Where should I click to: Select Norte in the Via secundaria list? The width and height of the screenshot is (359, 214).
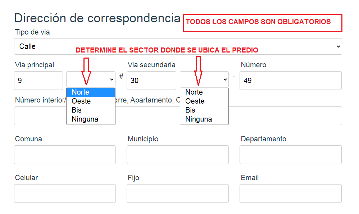204,92
